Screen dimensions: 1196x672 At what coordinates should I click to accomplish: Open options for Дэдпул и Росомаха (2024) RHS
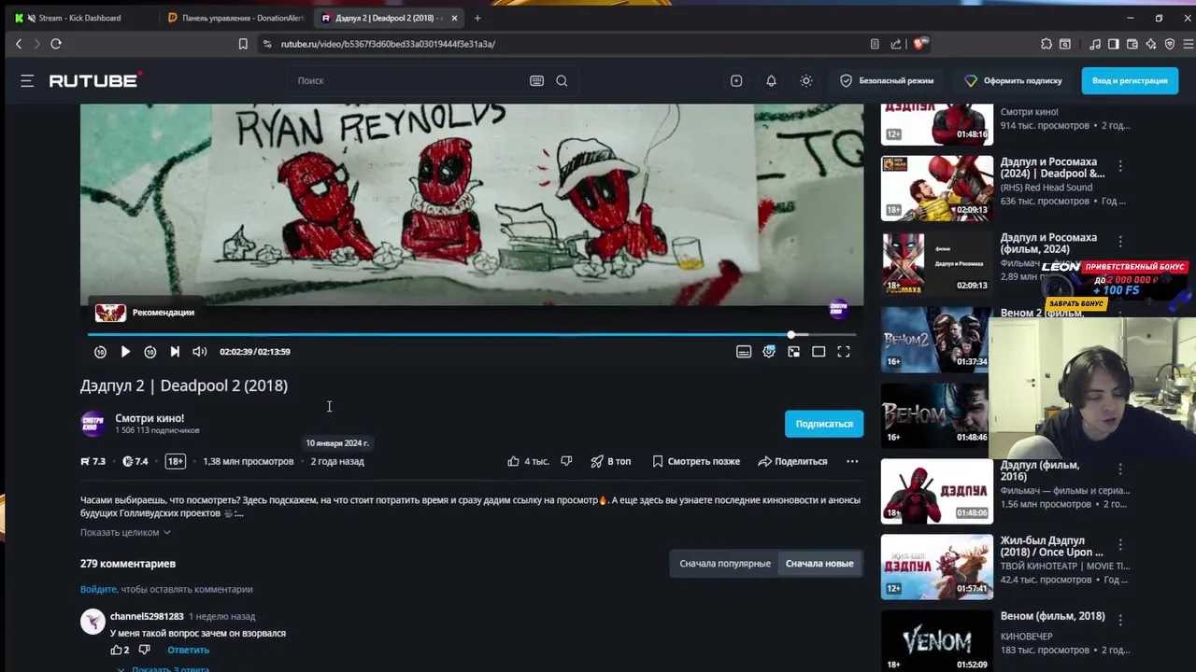click(1120, 166)
